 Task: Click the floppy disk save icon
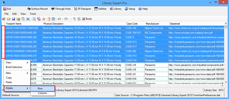click(x=13, y=19)
